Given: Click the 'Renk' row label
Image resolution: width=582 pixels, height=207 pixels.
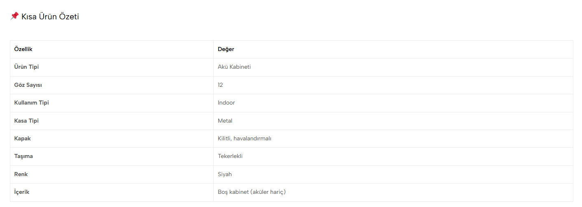Looking at the screenshot, I should 21,174.
